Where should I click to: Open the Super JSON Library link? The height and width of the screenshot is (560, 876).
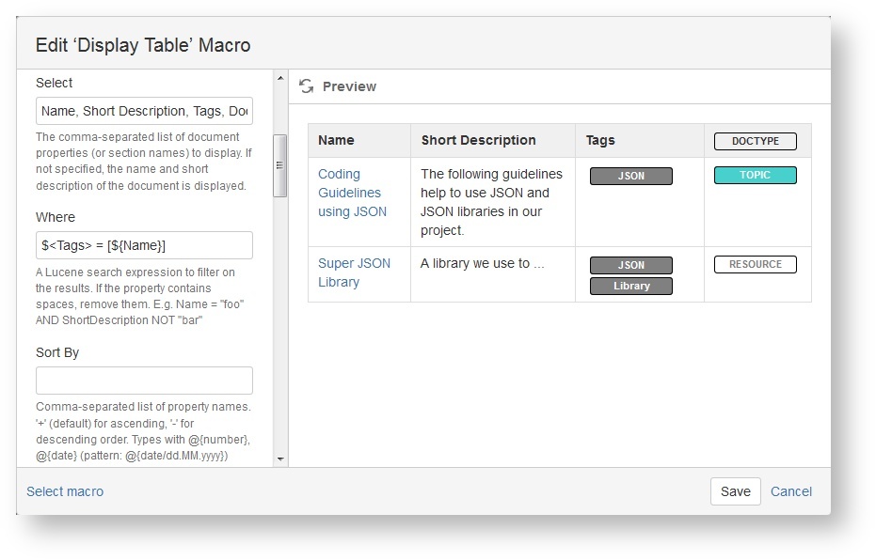pyautogui.click(x=354, y=272)
